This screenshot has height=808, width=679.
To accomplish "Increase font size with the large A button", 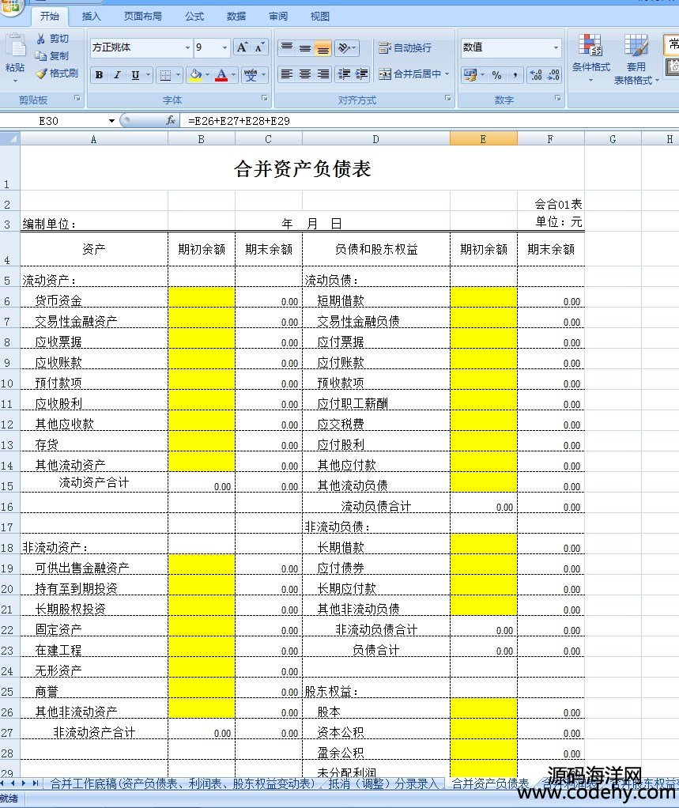I will tap(242, 47).
